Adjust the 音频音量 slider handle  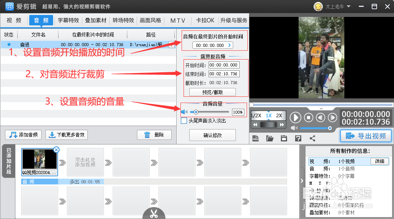pyautogui.click(x=196, y=112)
